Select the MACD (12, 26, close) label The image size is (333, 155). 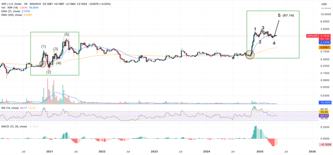pyautogui.click(x=14, y=126)
